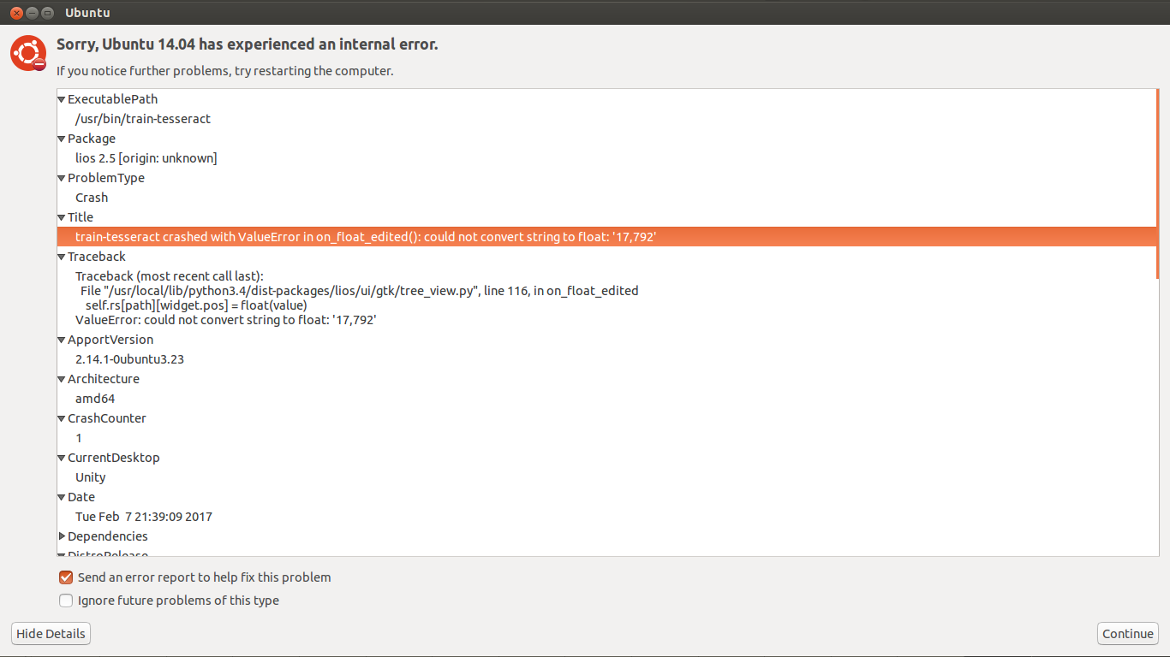This screenshot has height=657, width=1170.
Task: Select the 'lios 2.5 [origin: unknown]' row
Action: tap(146, 158)
